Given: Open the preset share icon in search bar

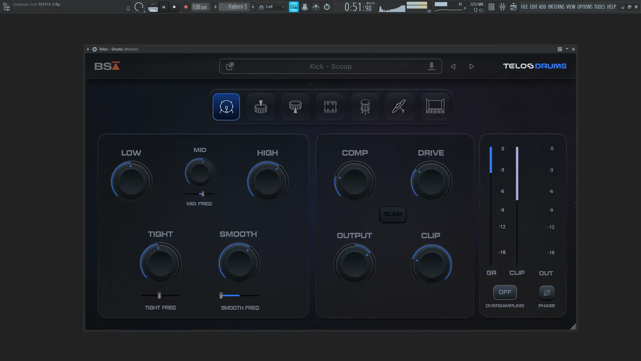Looking at the screenshot, I should pos(230,66).
